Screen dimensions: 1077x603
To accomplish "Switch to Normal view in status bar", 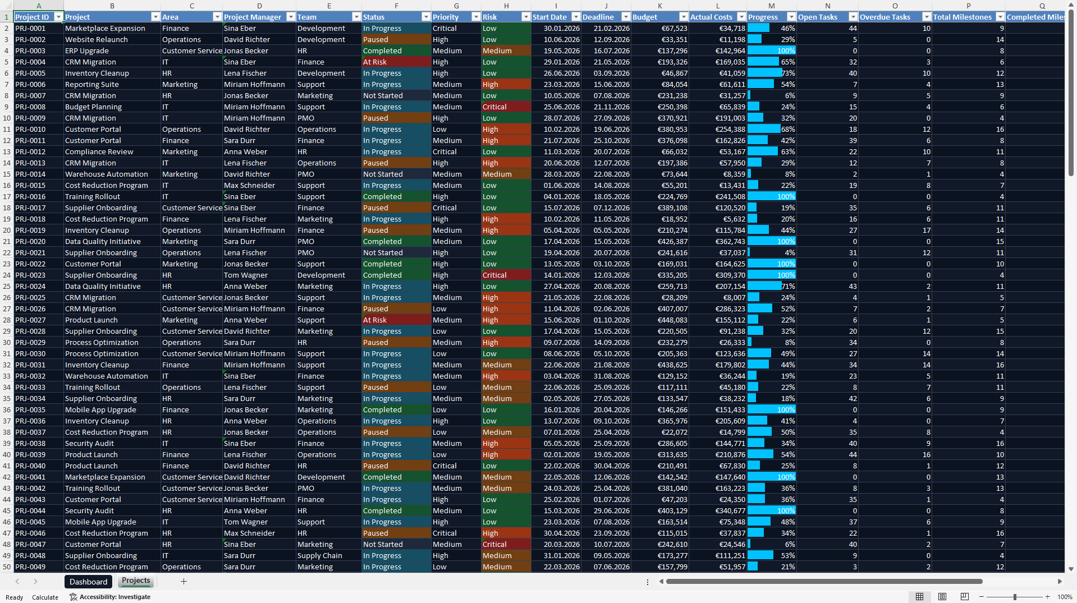I will click(x=919, y=597).
